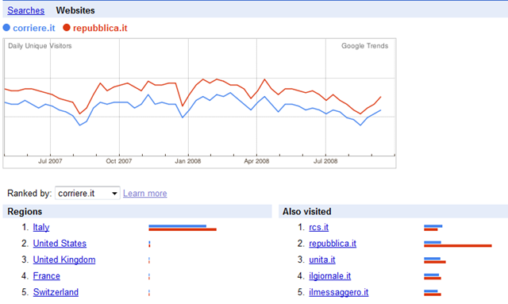Visit the unita.it link
Image resolution: width=508 pixels, height=304 pixels.
[322, 260]
